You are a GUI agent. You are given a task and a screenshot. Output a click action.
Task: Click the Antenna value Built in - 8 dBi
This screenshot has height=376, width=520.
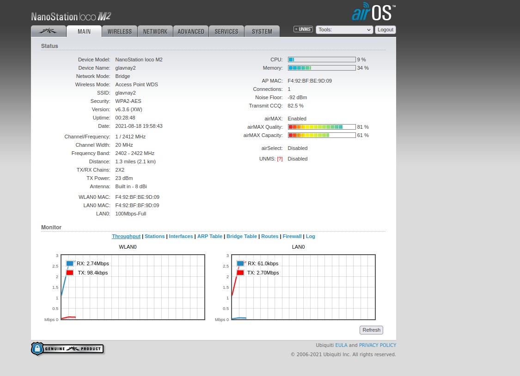pyautogui.click(x=131, y=186)
